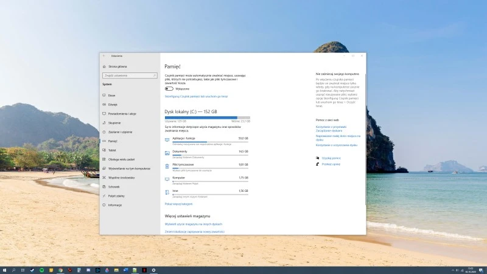Click the Pliki tymczasowe trash icon
The width and height of the screenshot is (487, 274).
pyautogui.click(x=167, y=166)
